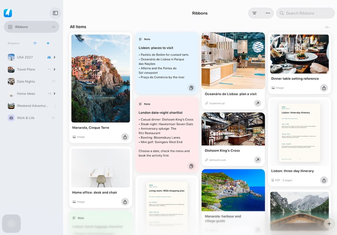Click into the Search Ribbons field
337x235 pixels.
pyautogui.click(x=305, y=13)
